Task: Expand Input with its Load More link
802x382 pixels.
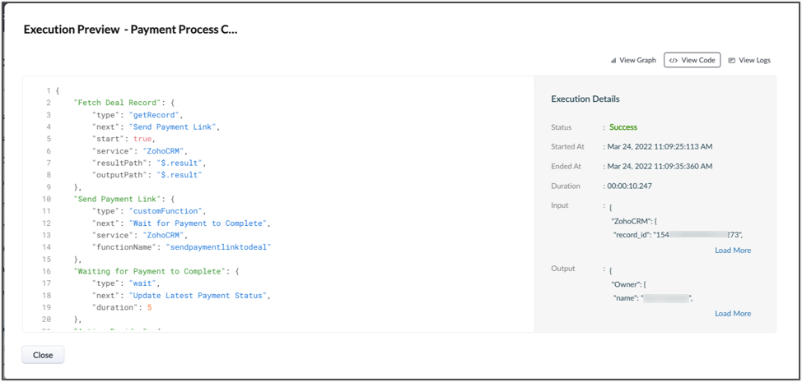Action: tap(732, 250)
